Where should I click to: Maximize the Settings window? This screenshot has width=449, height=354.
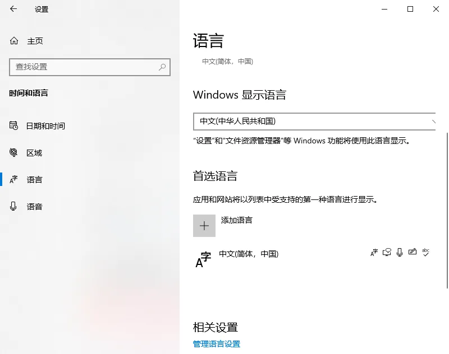coord(410,9)
